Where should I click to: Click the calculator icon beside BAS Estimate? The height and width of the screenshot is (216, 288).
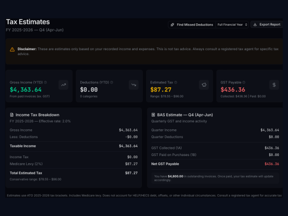(153, 115)
